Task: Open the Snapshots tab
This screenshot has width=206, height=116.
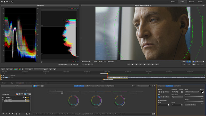Action: click(161, 86)
